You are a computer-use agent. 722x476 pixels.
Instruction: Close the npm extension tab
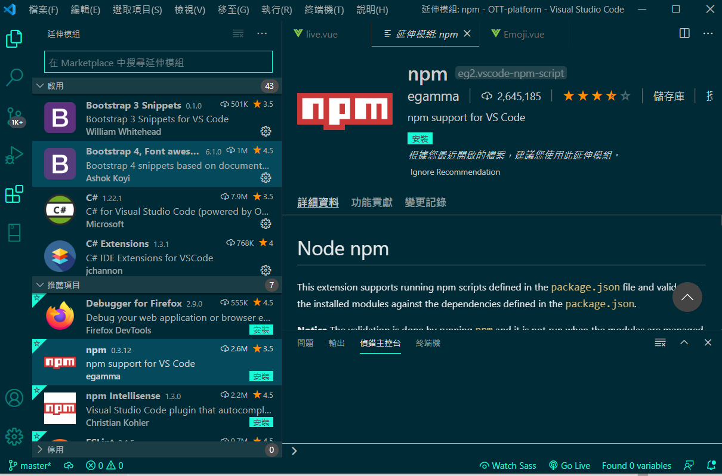click(467, 34)
